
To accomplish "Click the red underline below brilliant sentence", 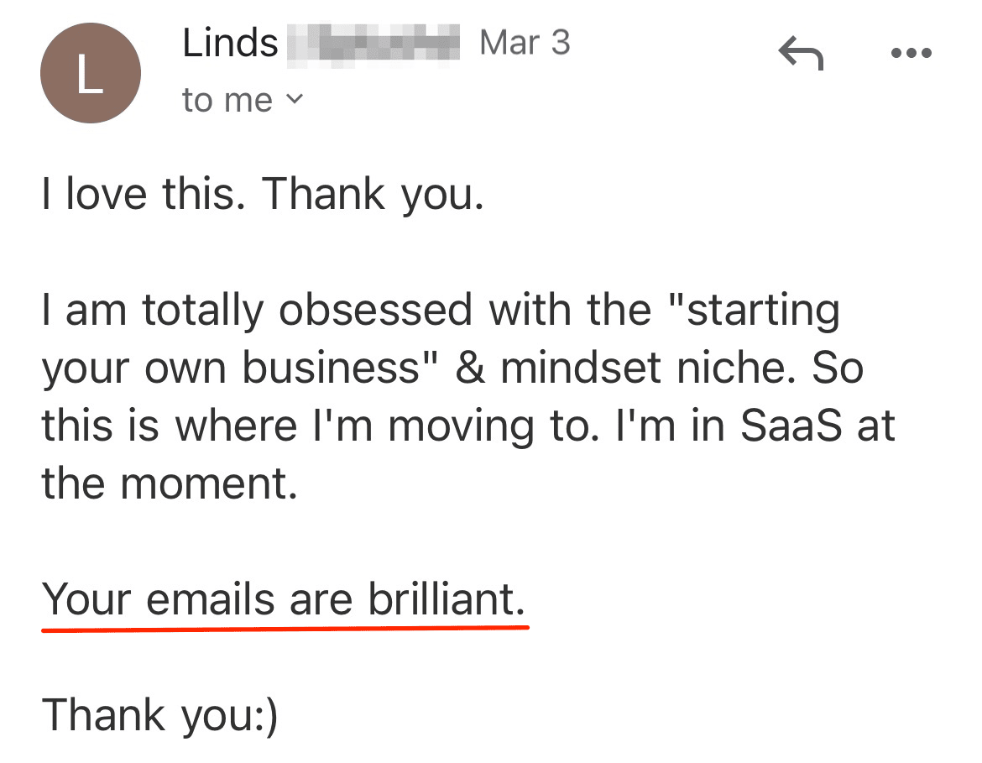I will [285, 629].
